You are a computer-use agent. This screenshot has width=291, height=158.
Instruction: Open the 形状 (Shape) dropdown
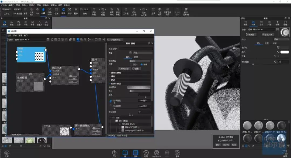point(140,91)
